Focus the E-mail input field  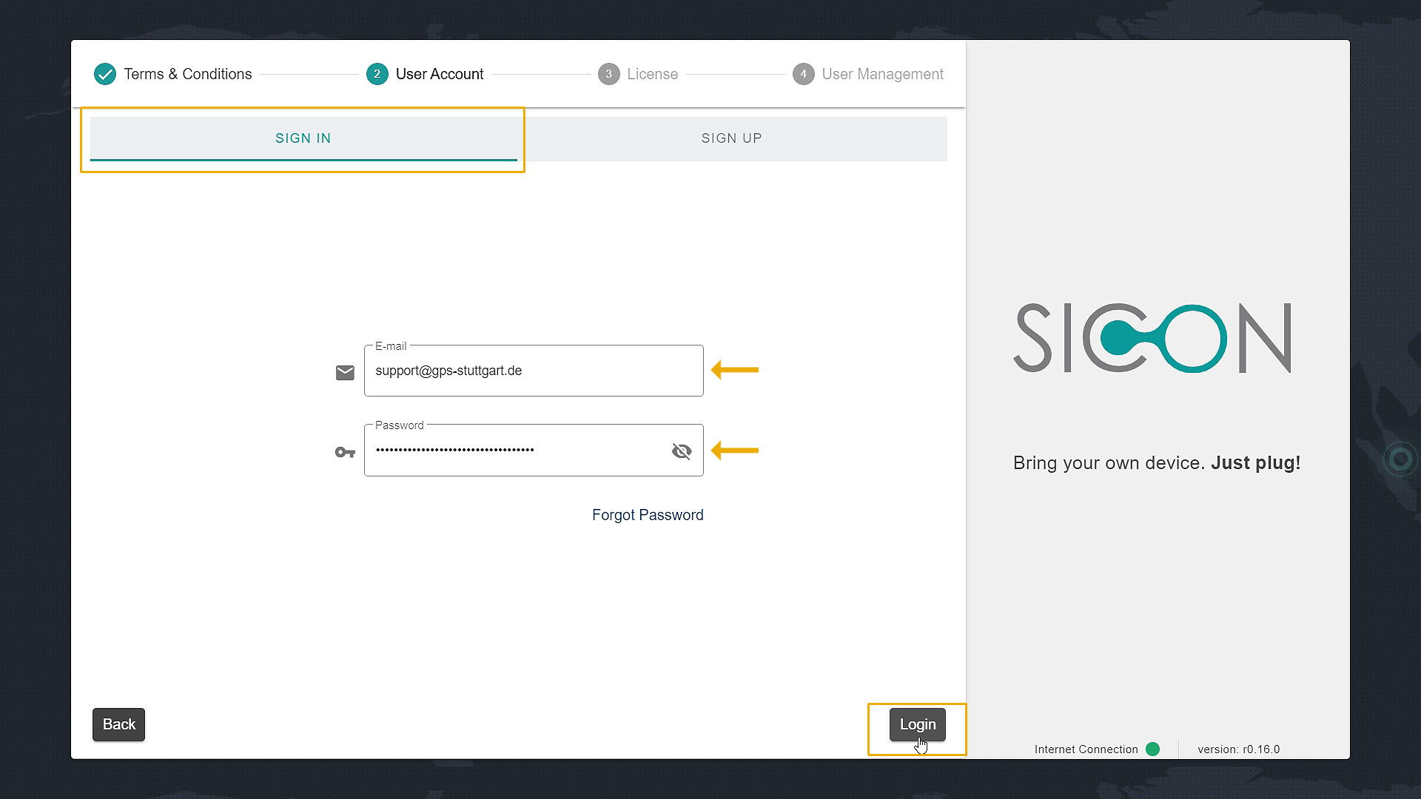(533, 371)
